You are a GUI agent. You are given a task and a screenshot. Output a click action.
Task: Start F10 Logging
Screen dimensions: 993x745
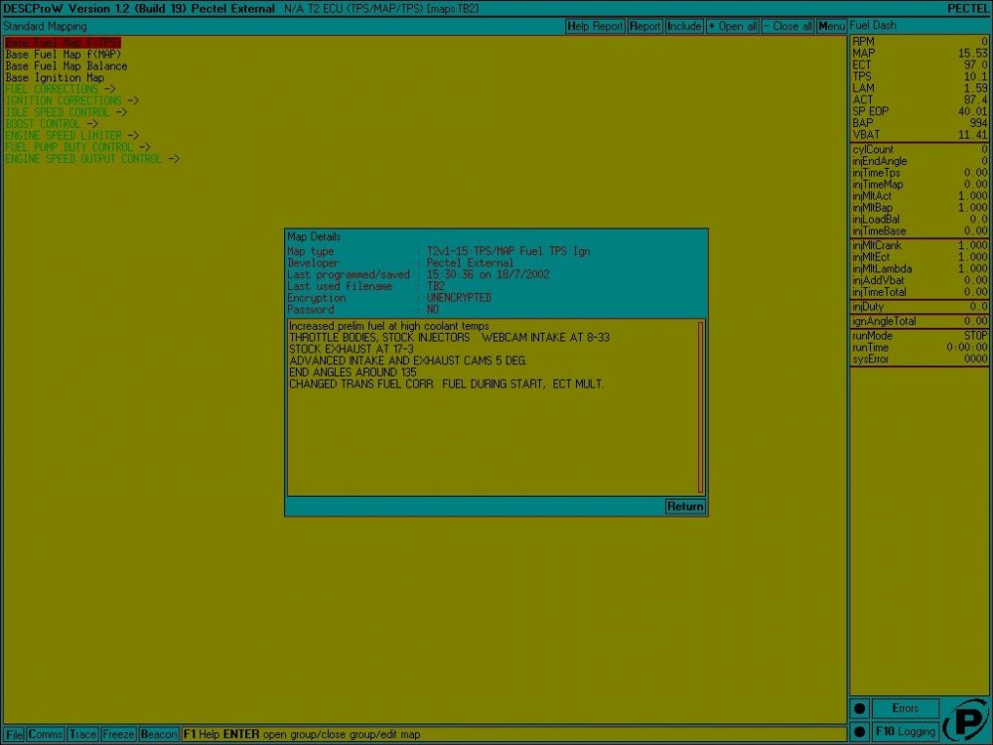point(905,731)
